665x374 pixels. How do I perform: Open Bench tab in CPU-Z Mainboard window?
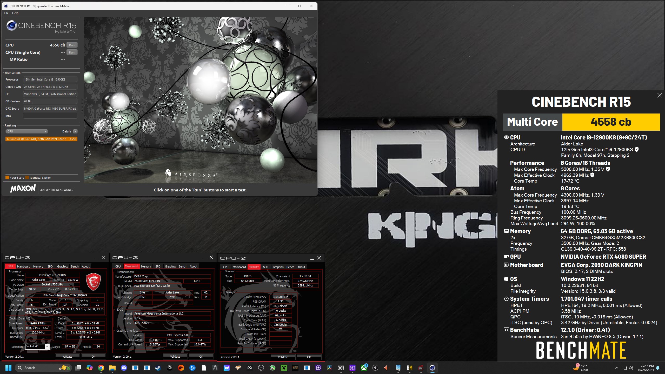click(x=183, y=266)
